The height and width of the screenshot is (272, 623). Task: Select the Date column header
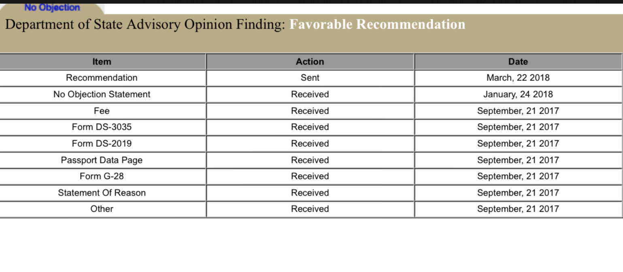click(518, 62)
